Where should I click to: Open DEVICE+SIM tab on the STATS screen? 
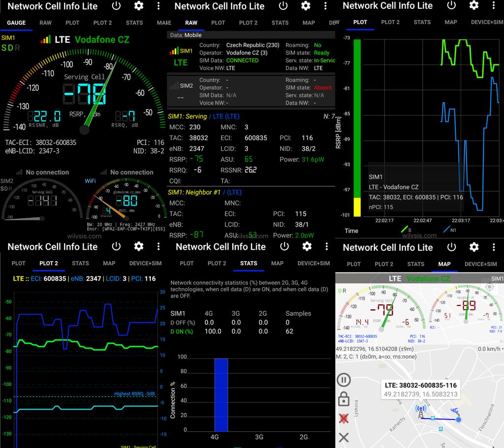pyautogui.click(x=314, y=263)
